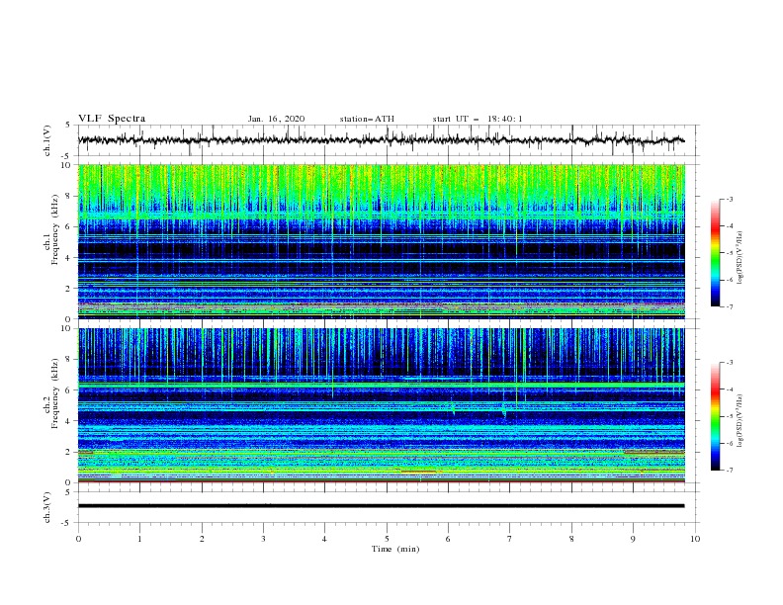Click the "ch.3(V)" waveform axis label

pos(47,507)
